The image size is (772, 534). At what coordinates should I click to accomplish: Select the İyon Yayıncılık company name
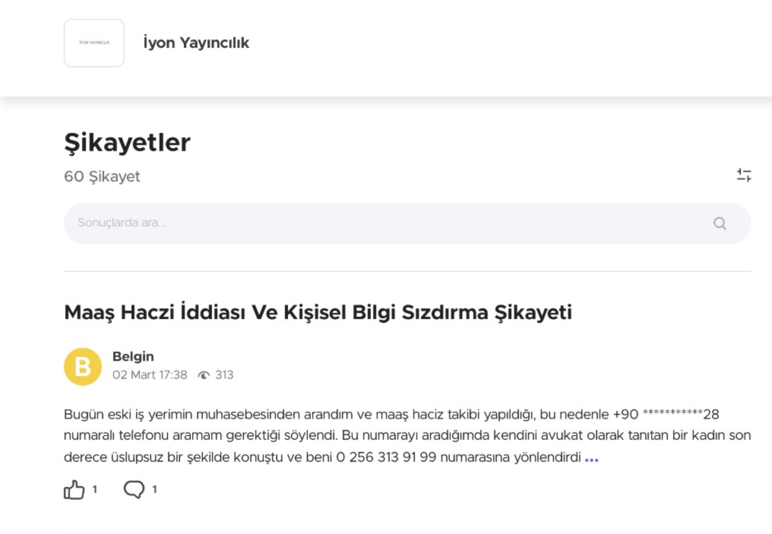pos(195,43)
